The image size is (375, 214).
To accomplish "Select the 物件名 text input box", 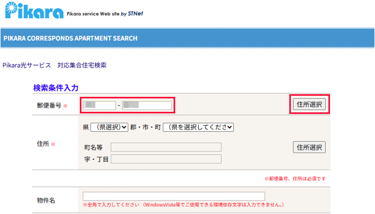I will (x=174, y=196).
